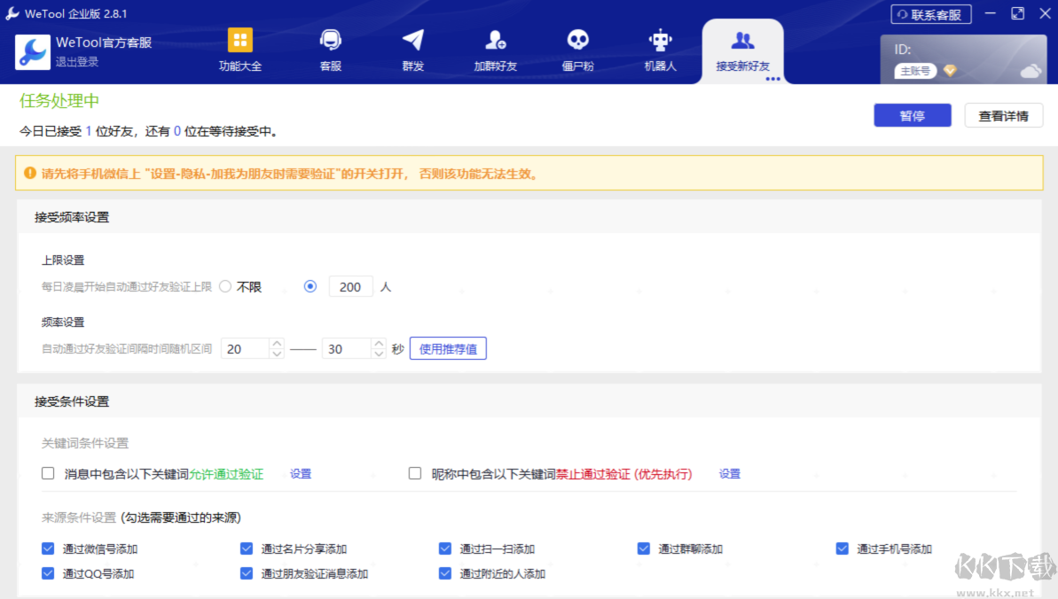Open the 功能大全 panel

(240, 47)
